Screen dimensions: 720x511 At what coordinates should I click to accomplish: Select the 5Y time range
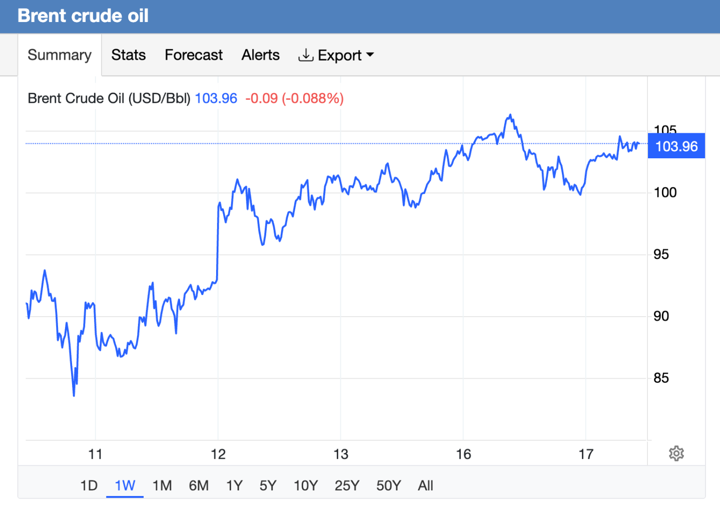(x=268, y=485)
